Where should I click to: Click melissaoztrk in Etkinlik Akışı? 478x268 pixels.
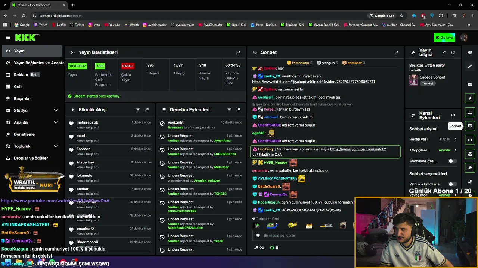coord(87,122)
